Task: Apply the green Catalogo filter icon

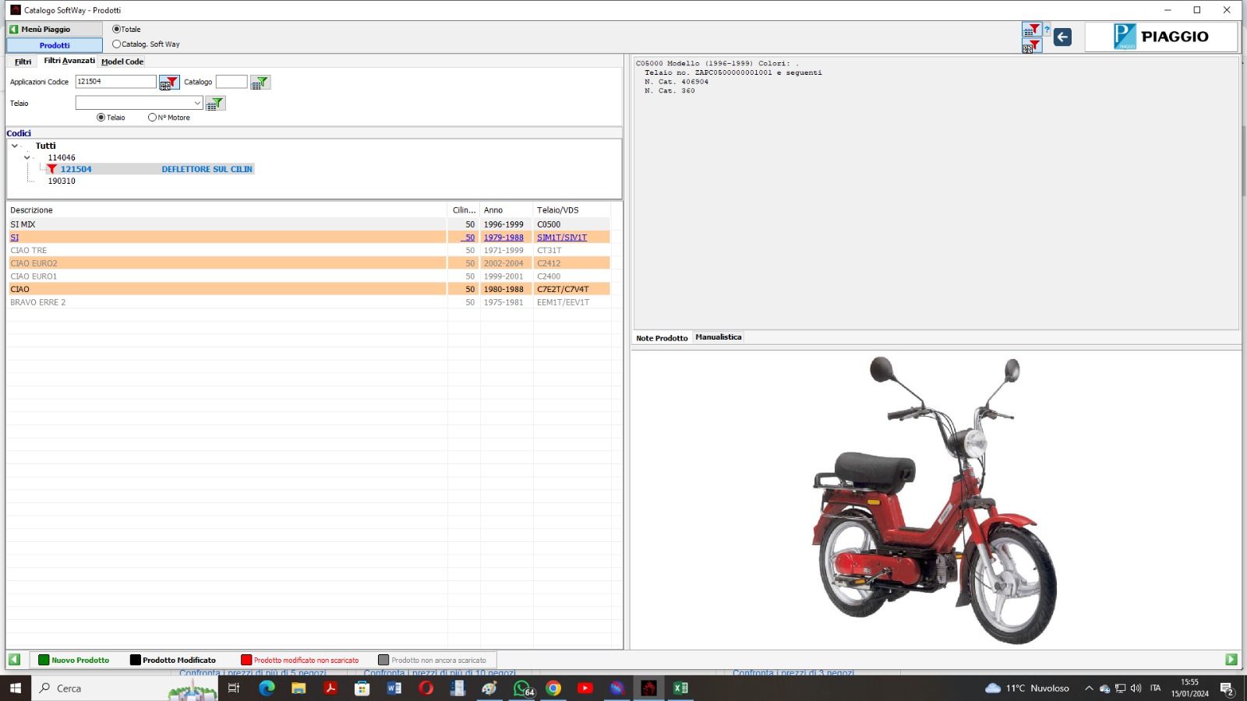Action: coord(260,83)
